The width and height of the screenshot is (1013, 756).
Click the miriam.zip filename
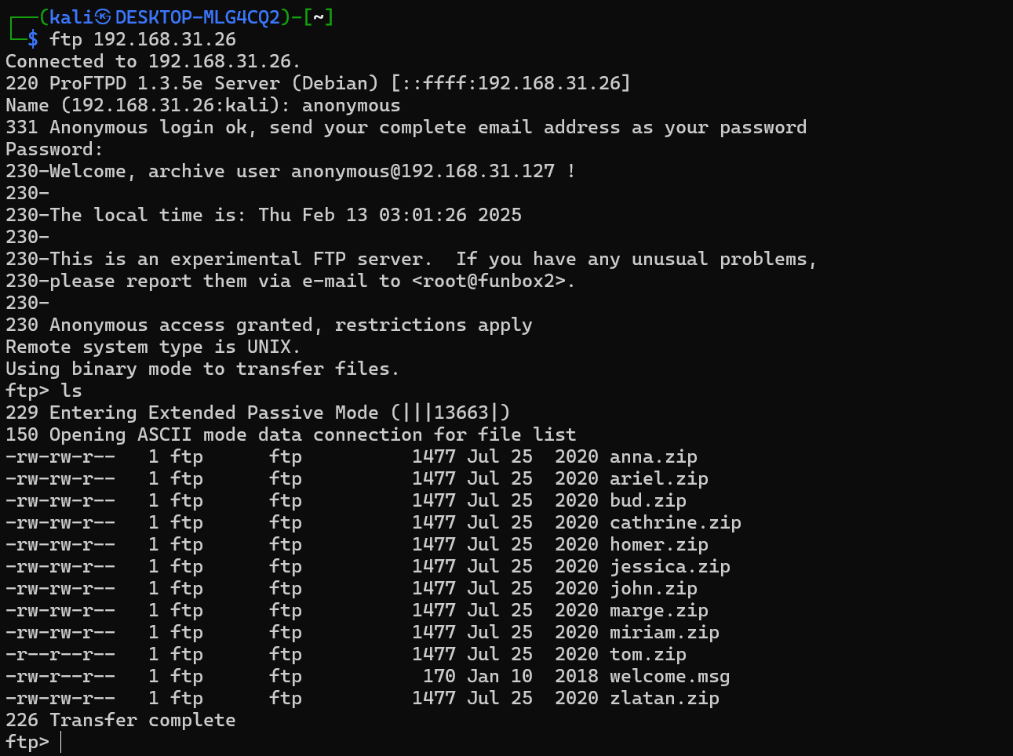664,632
